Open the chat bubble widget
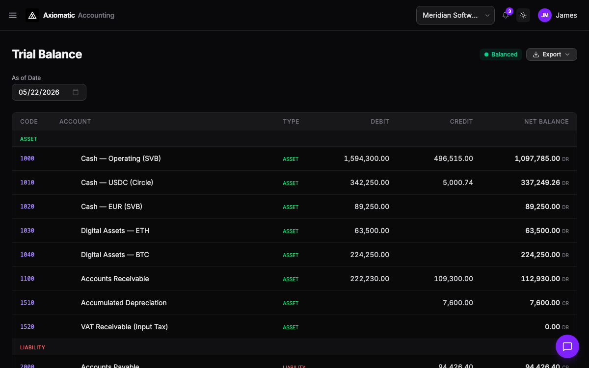This screenshot has width=589, height=368. [x=567, y=346]
